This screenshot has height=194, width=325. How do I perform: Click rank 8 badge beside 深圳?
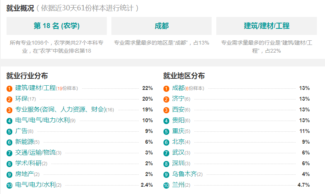(166, 164)
